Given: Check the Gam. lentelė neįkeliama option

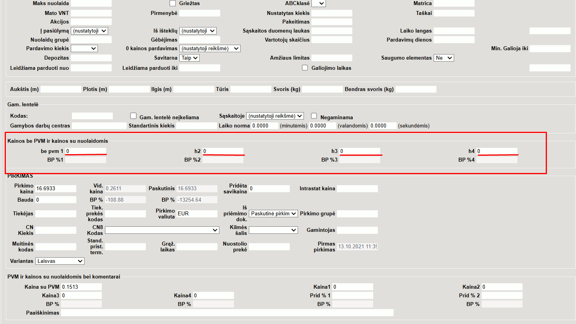Looking at the screenshot, I should coord(133,116).
